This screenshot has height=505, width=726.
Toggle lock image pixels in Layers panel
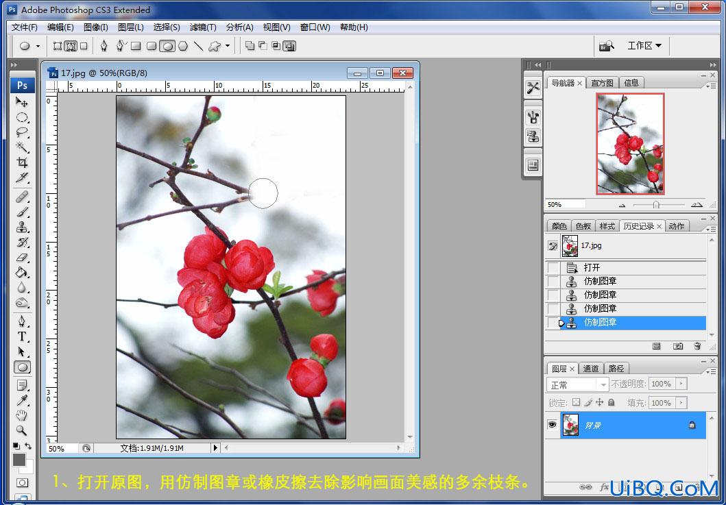tap(588, 402)
